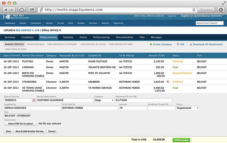The image size is (227, 143).
Task: Click the iCloud tabs icon in the browser toolbar
Action: coord(22,10)
